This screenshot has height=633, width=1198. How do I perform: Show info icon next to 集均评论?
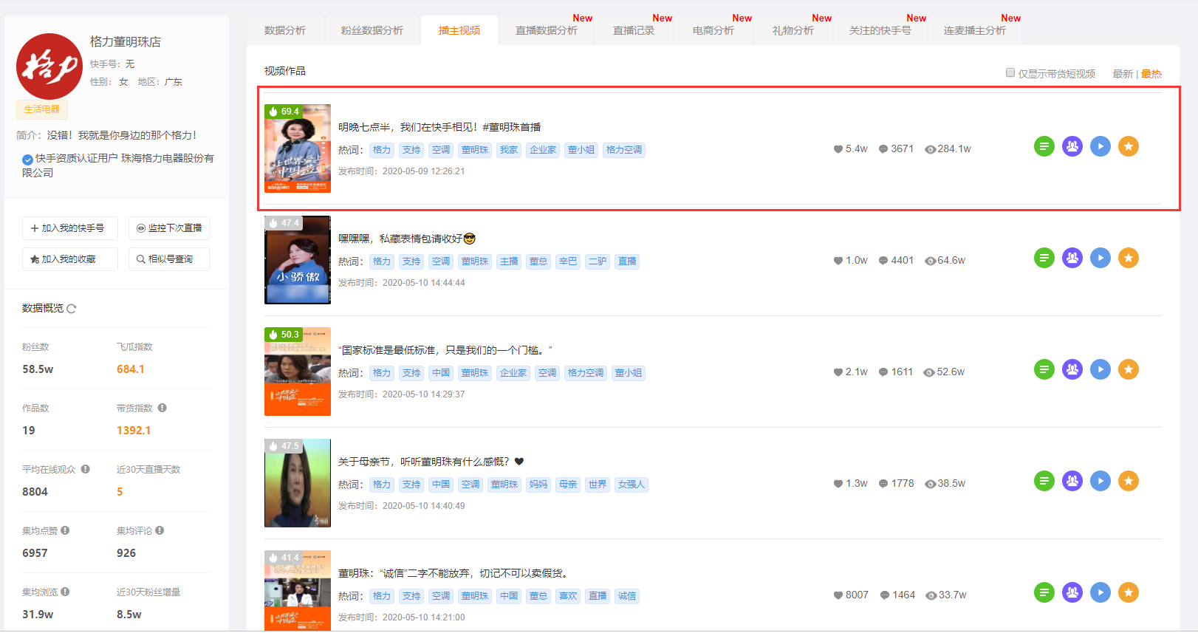pyautogui.click(x=160, y=530)
